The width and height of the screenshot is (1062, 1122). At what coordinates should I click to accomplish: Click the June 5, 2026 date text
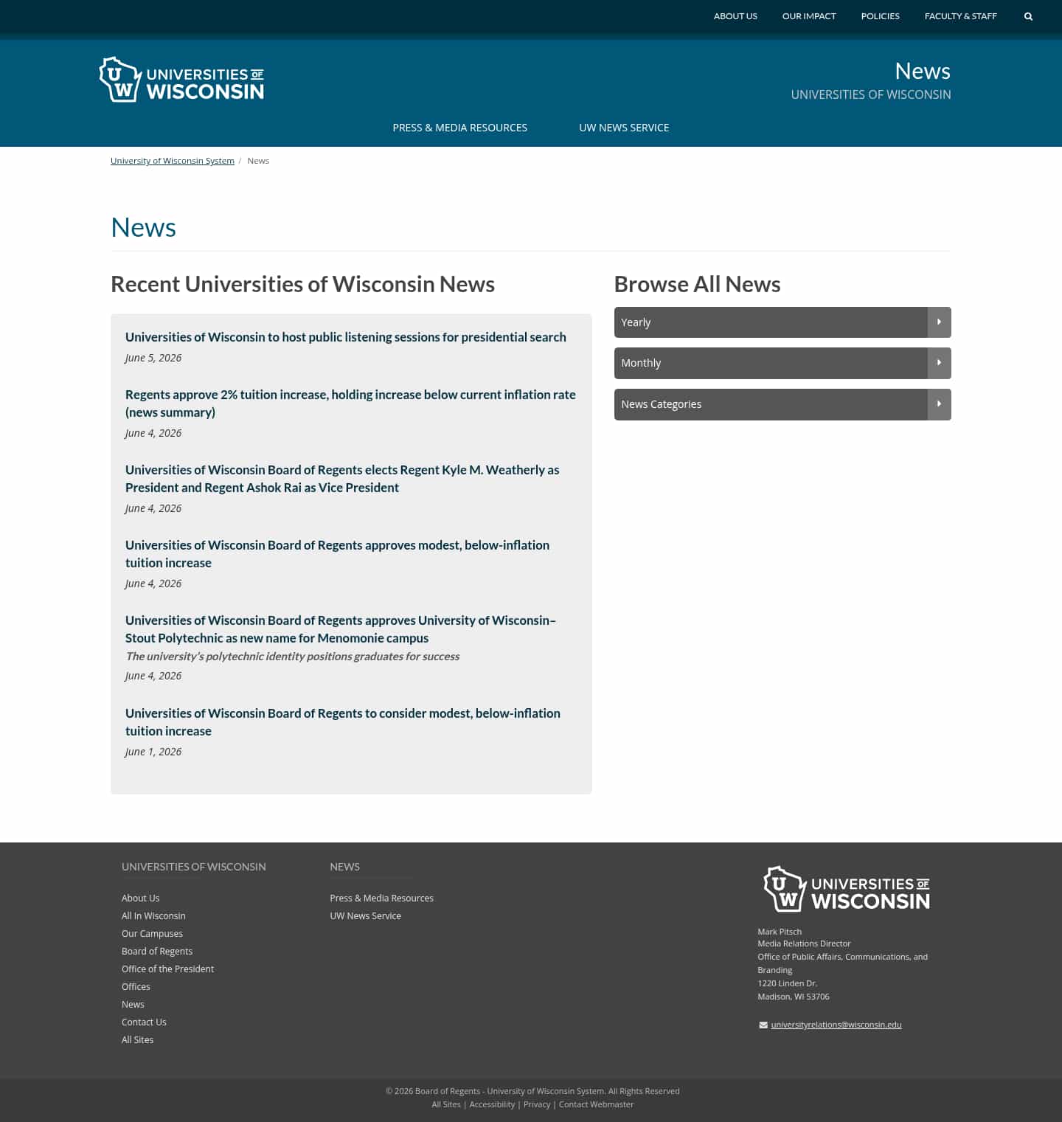(153, 358)
